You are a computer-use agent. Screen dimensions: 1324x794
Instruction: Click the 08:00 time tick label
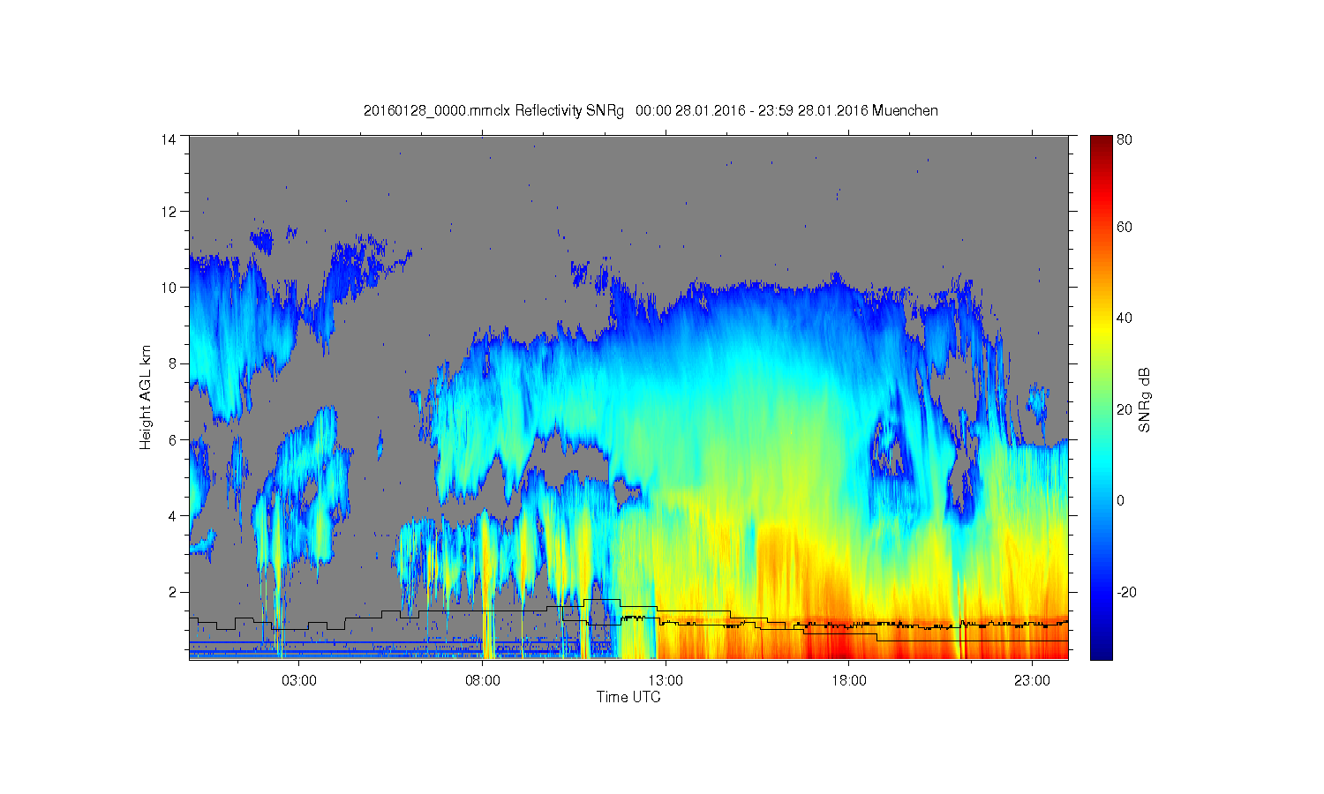[483, 680]
